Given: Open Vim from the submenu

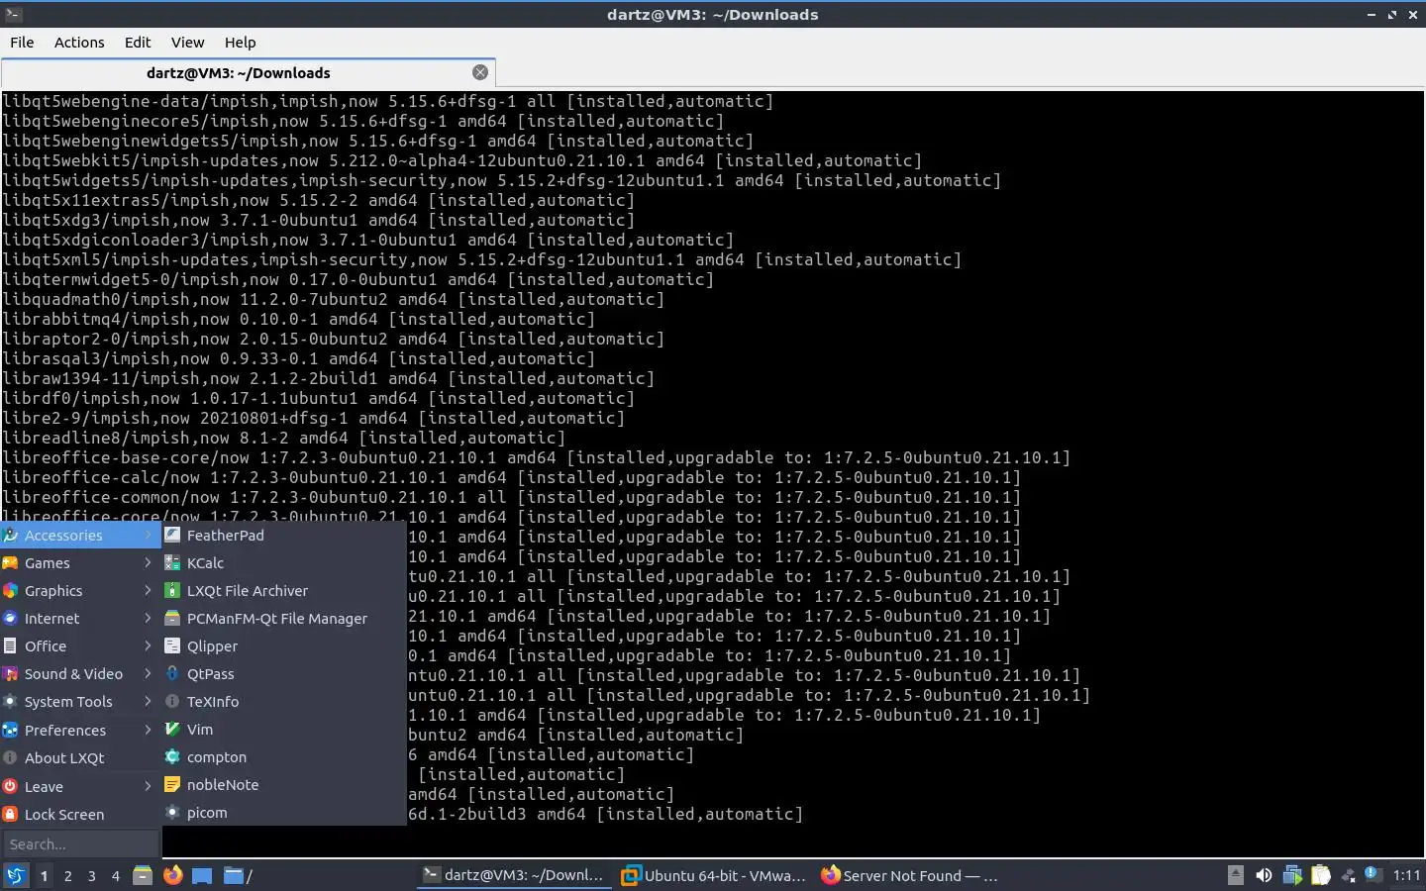Looking at the screenshot, I should (283, 729).
